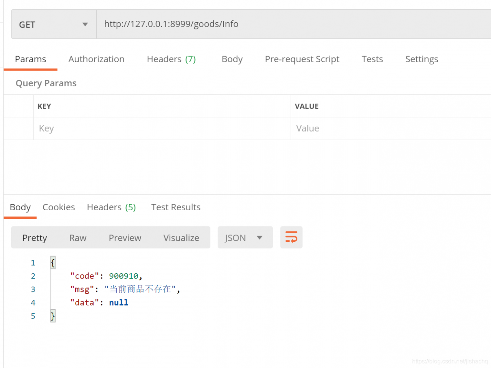
Task: Click the request URL field
Action: (292, 24)
